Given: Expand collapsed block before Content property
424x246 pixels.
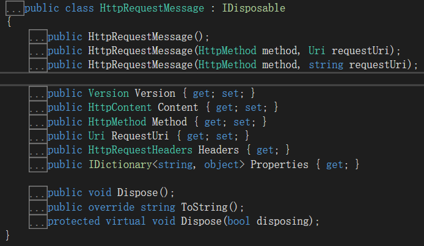Looking at the screenshot, I should (38, 108).
